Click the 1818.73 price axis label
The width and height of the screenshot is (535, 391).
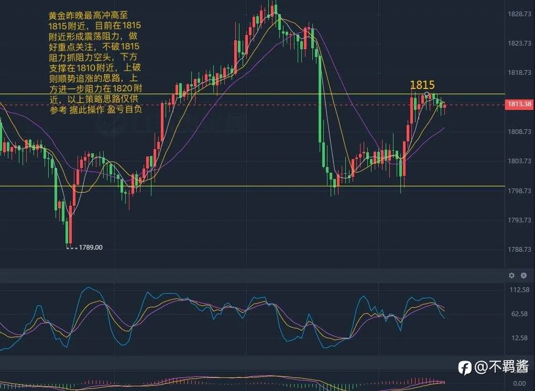(519, 73)
